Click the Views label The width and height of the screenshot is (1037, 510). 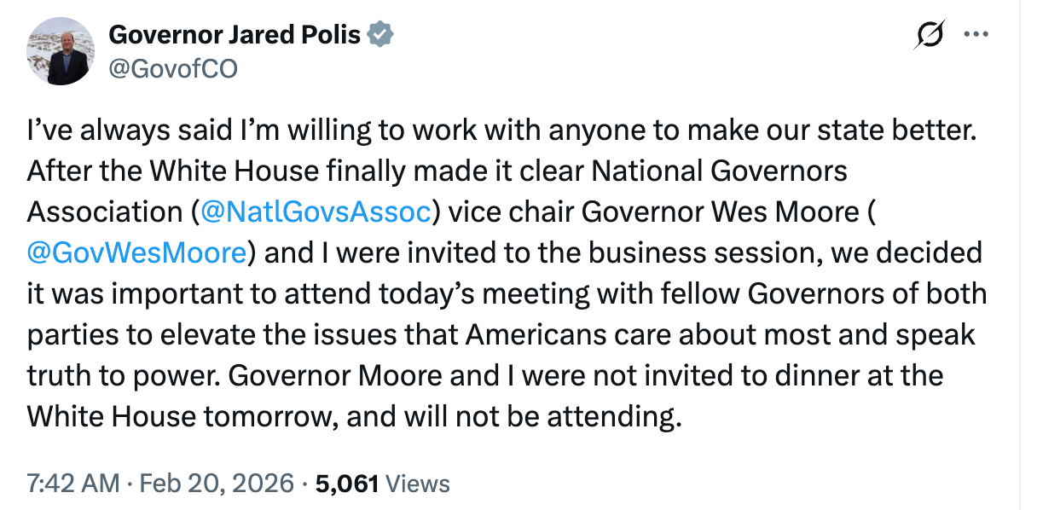(x=418, y=484)
